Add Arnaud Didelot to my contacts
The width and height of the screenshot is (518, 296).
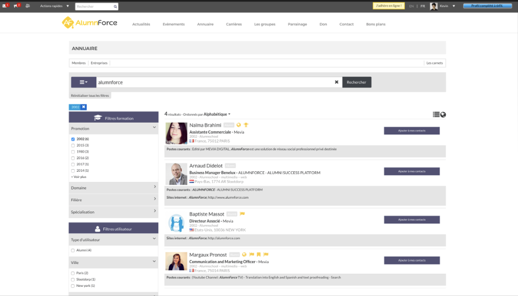point(412,171)
